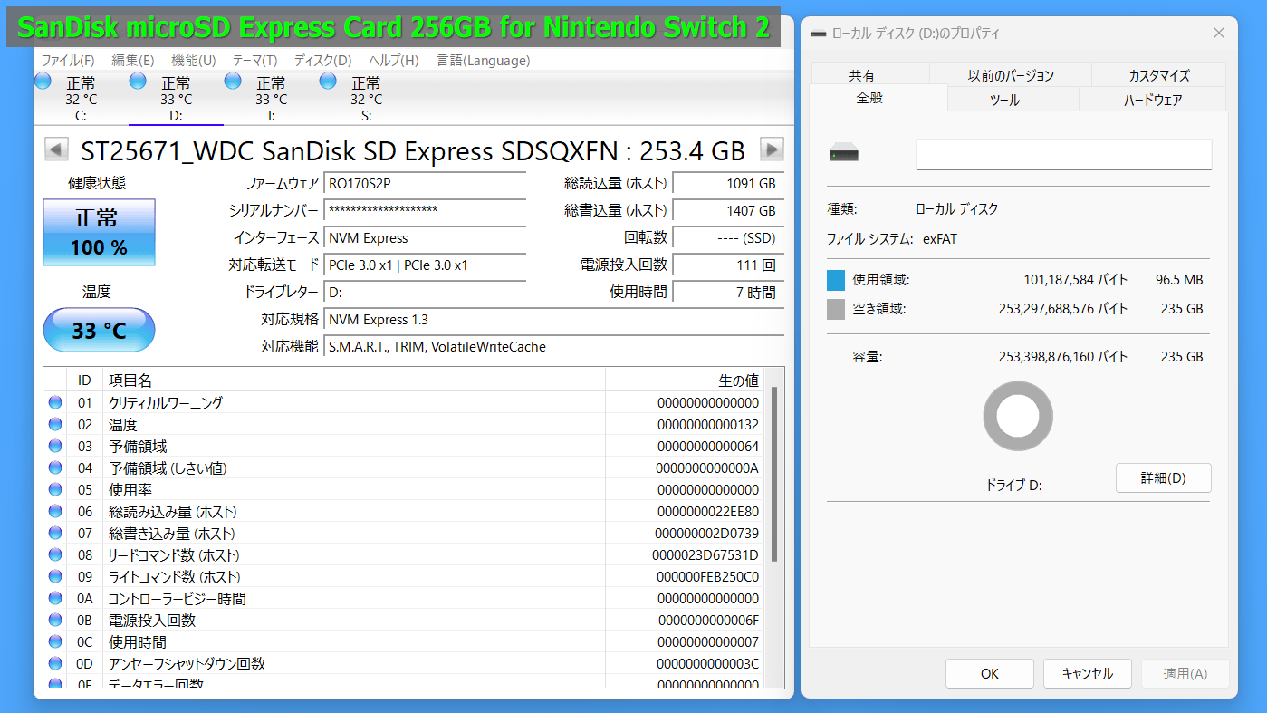1267x713 pixels.
Task: Close the D: drive properties dialog
Action: point(1218,34)
